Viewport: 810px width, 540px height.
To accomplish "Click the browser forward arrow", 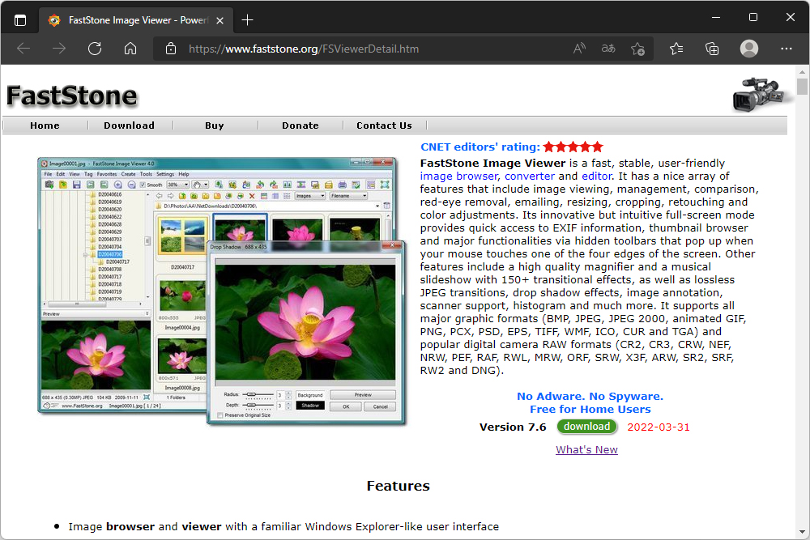I will pyautogui.click(x=59, y=49).
